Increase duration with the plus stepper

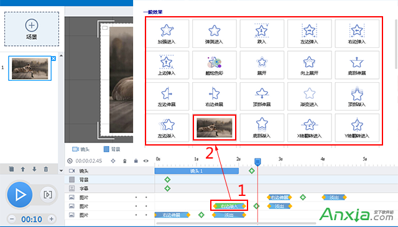52,219
